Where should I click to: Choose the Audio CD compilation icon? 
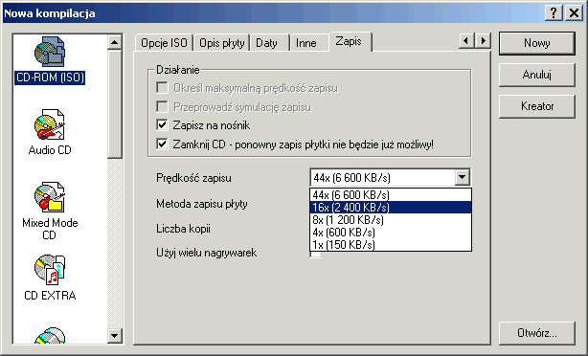point(50,124)
